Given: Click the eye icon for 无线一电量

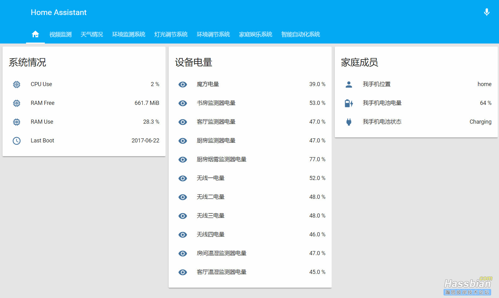Looking at the screenshot, I should (x=183, y=178).
